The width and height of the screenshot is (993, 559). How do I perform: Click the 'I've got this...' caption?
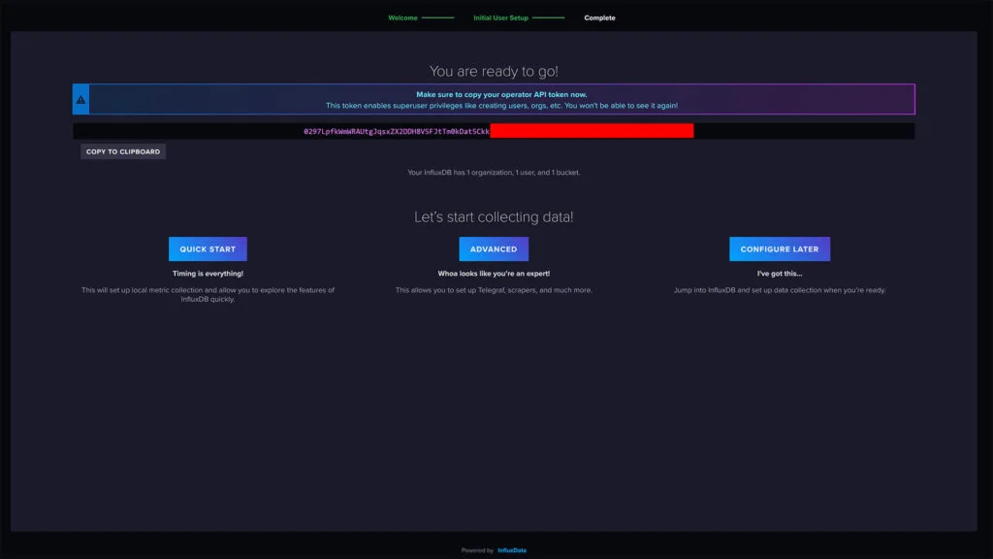[x=780, y=274]
